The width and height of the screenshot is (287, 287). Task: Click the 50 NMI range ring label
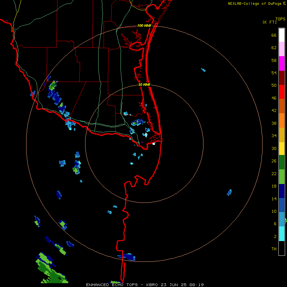point(144,85)
